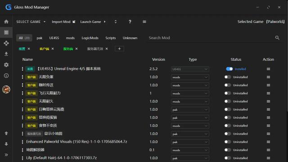
Task: Select the Unknown filter tab
Action: (x=130, y=38)
